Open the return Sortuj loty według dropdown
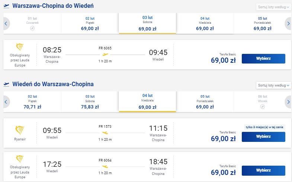This screenshot has width=292, height=182. (x=273, y=85)
